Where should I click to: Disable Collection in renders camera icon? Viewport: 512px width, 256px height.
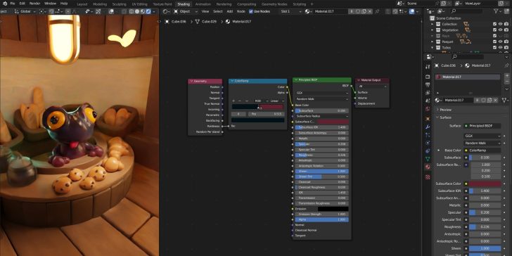(506, 24)
